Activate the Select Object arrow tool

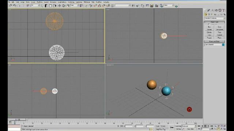(x=42, y=6)
